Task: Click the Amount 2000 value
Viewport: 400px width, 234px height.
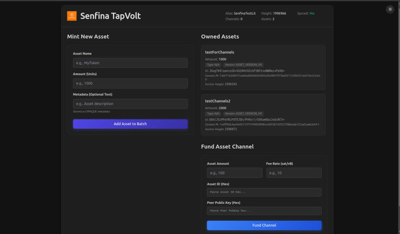Action: [x=222, y=108]
